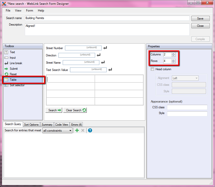This screenshot has width=215, height=187.
Task: Select the Text tool in Toolbox
Action: [12, 52]
